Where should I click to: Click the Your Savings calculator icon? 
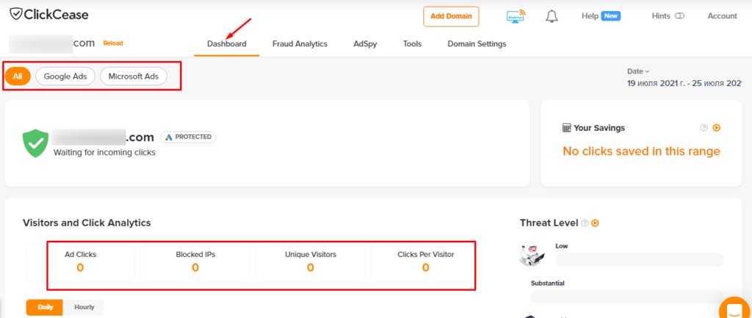pyautogui.click(x=566, y=128)
